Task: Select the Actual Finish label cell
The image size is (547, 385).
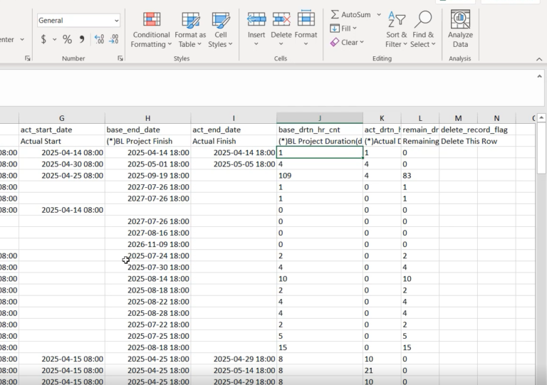Action: pyautogui.click(x=234, y=141)
